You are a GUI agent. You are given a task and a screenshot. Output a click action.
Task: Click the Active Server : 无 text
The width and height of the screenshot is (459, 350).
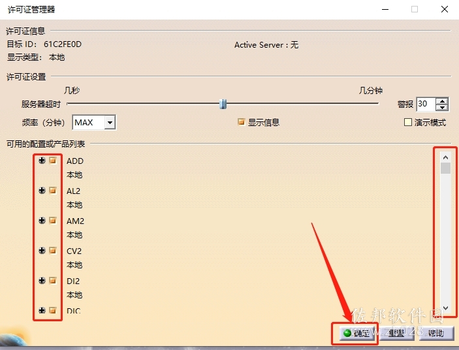tap(266, 45)
